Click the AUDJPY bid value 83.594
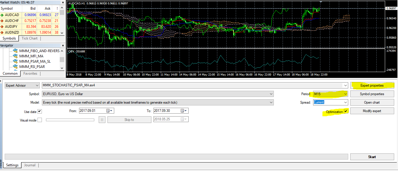Viewport: 398px width, 171px height. coord(30,26)
